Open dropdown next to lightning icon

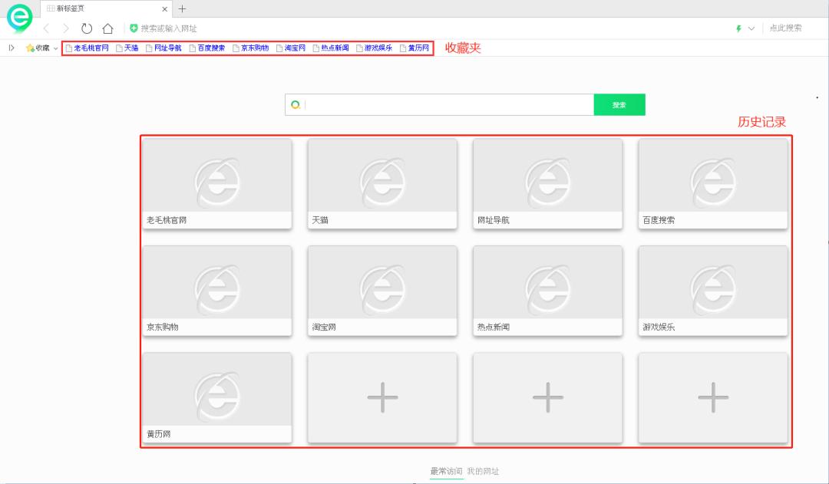click(751, 28)
